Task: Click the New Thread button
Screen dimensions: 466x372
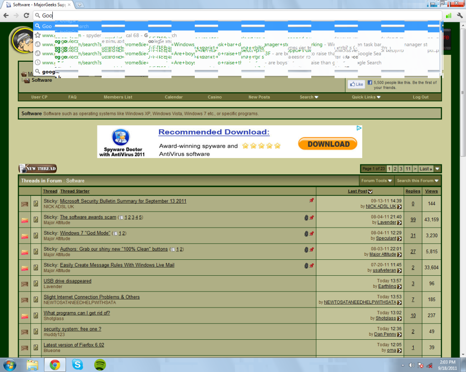Action: [38, 169]
